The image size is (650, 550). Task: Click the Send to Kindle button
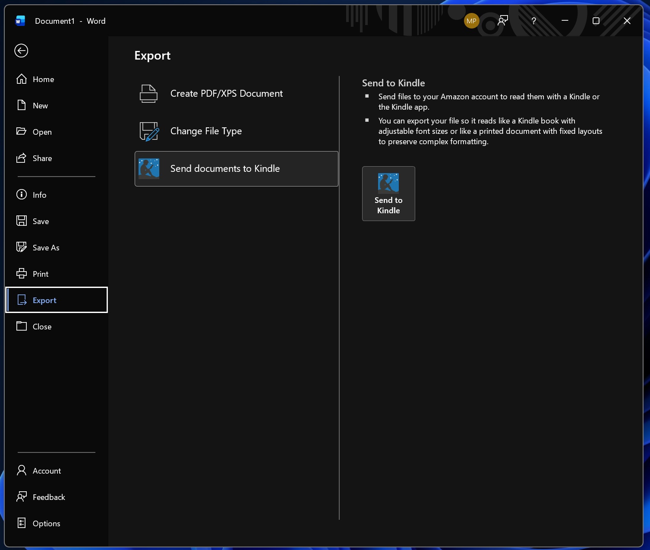[388, 193]
